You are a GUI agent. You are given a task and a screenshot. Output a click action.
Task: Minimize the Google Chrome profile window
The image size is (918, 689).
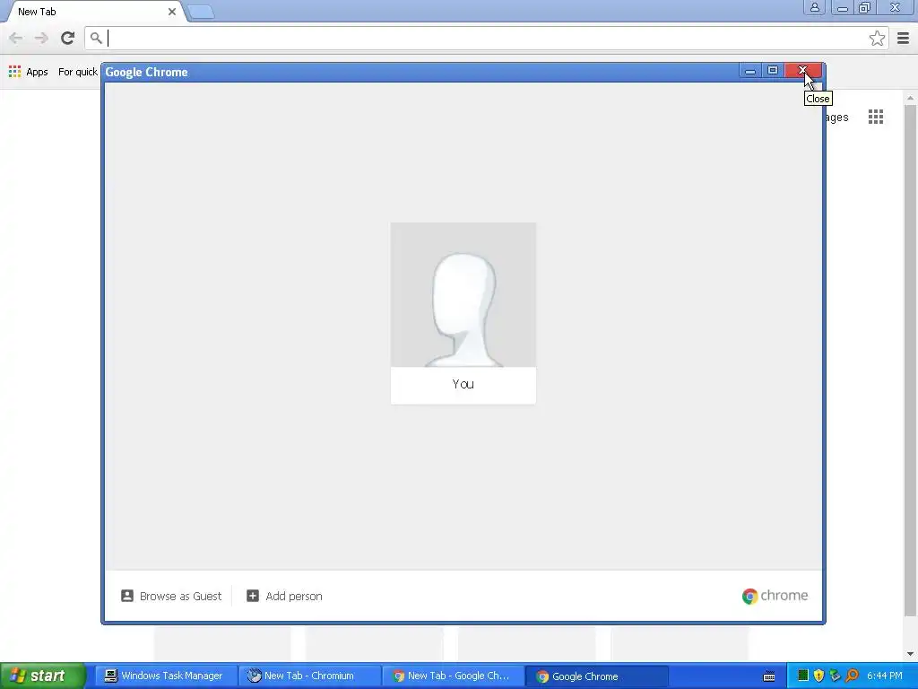(x=750, y=70)
